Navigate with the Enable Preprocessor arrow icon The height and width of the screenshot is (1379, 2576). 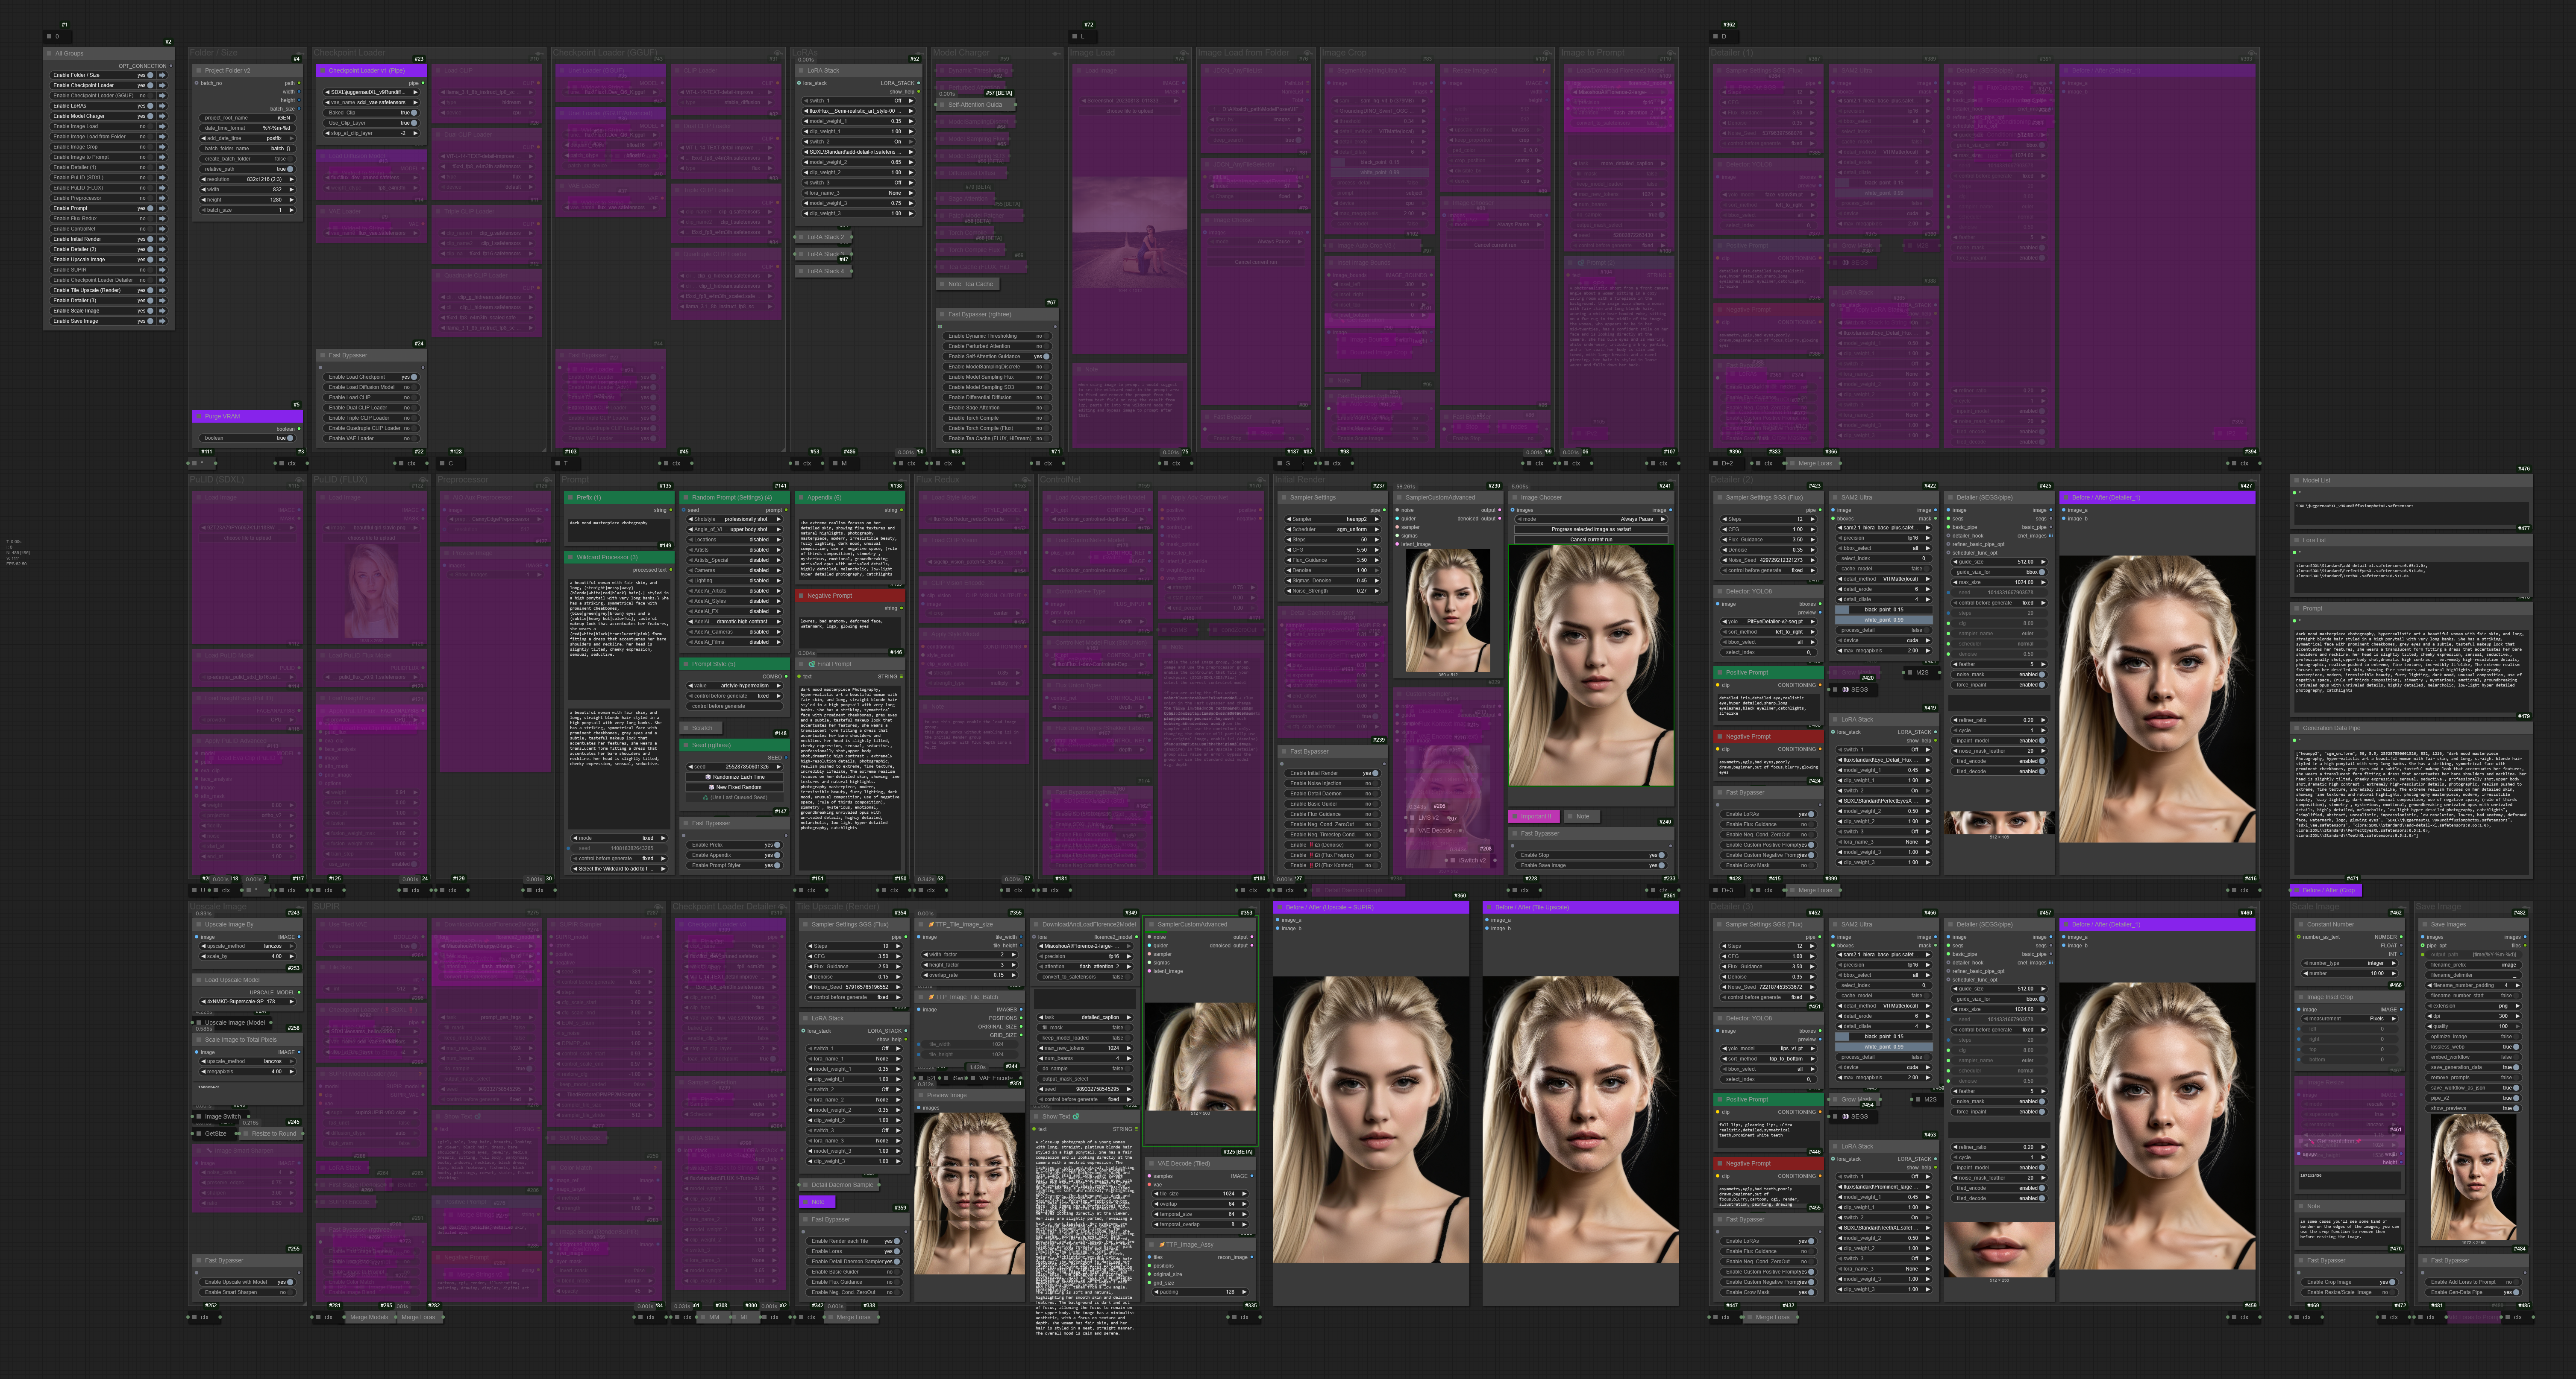point(161,198)
